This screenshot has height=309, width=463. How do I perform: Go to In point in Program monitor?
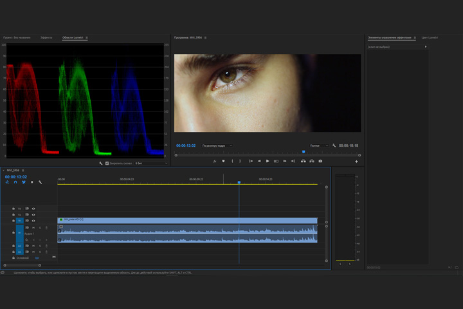[x=251, y=161]
